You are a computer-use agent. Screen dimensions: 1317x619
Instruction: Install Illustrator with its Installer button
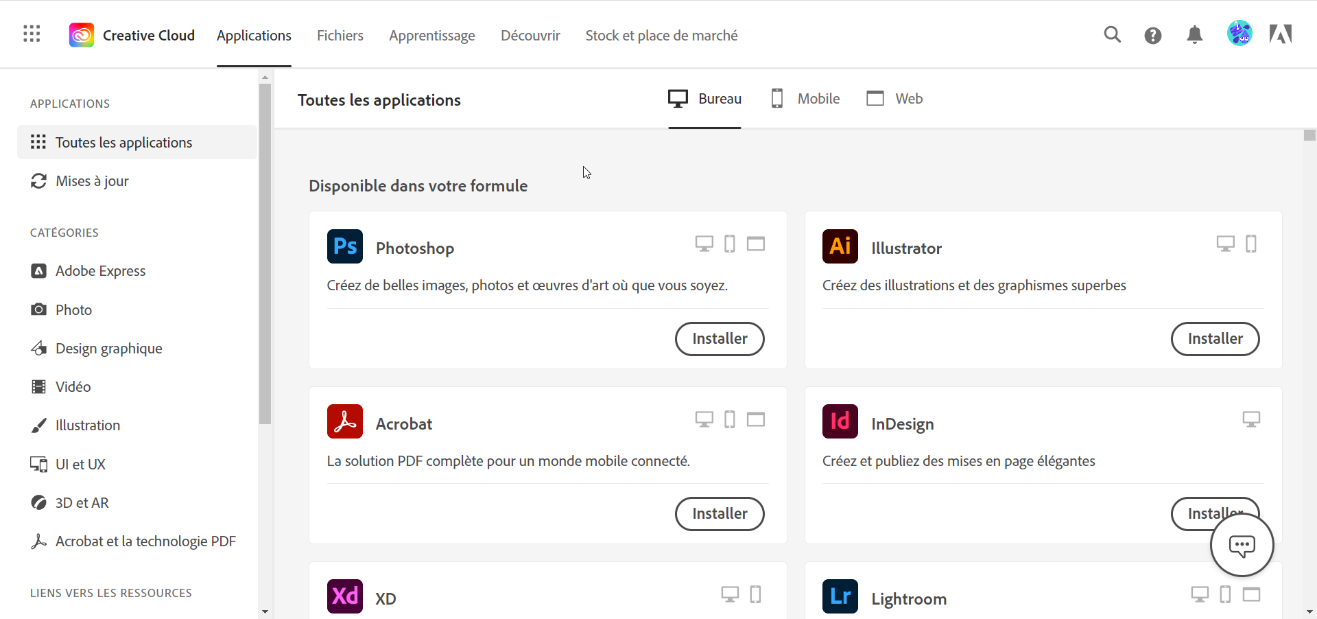pyautogui.click(x=1215, y=339)
